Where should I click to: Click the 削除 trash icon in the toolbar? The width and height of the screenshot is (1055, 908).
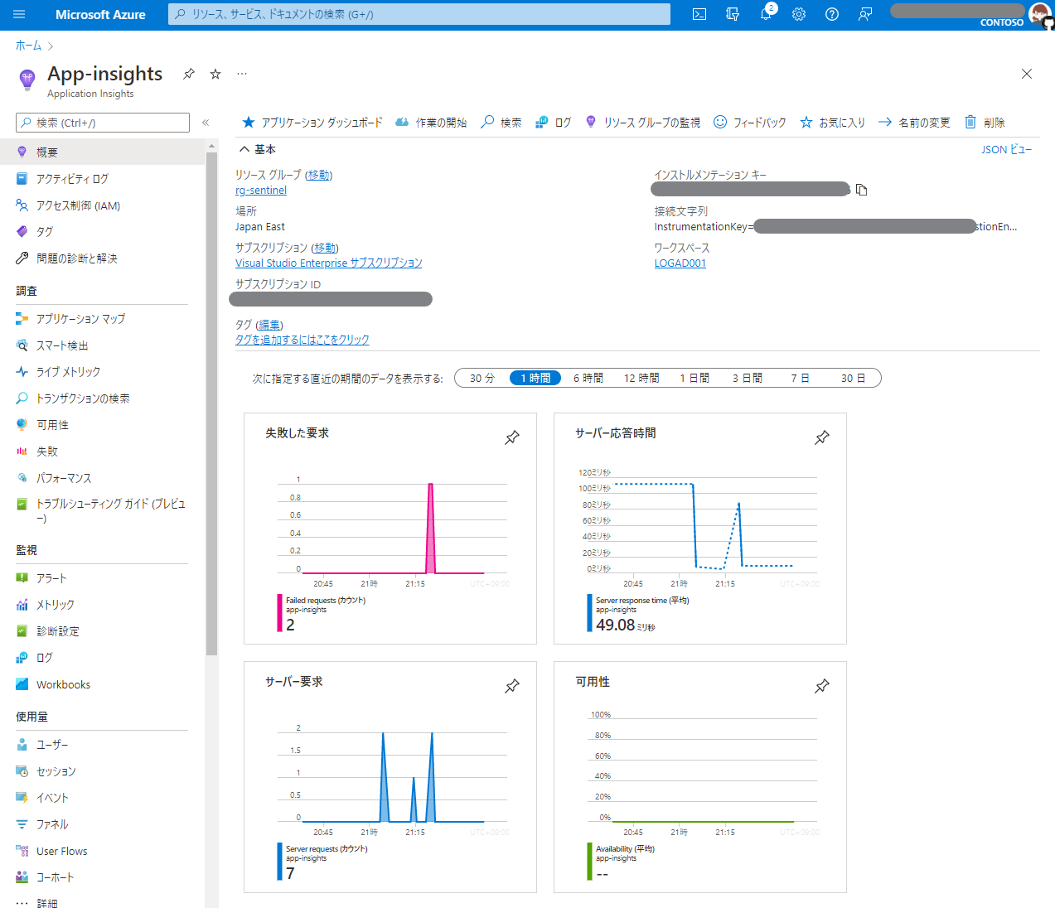[969, 122]
